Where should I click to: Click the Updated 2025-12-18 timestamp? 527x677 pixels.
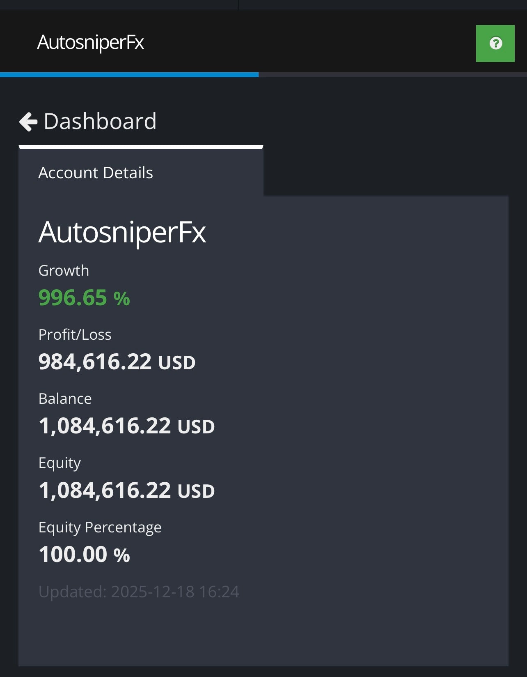click(x=138, y=592)
